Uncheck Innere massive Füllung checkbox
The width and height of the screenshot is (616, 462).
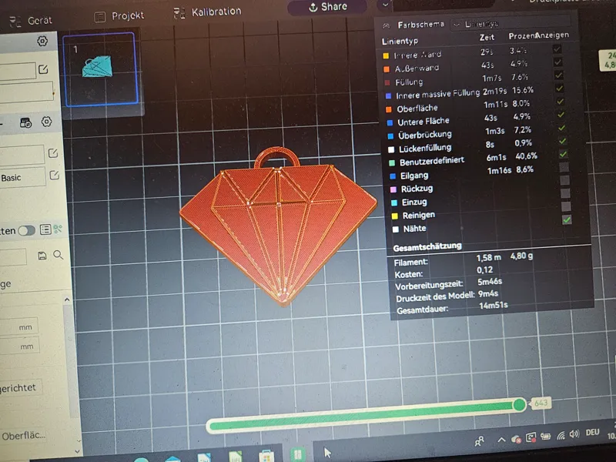tap(560, 89)
